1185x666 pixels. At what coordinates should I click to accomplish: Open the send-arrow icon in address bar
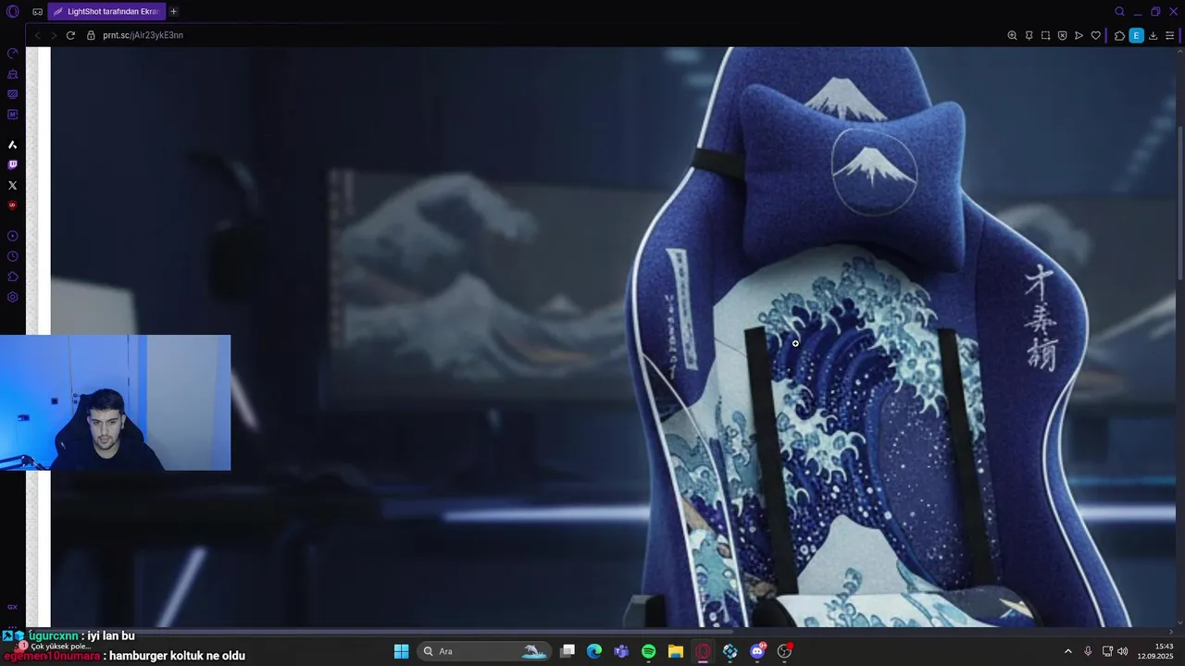coord(1079,35)
